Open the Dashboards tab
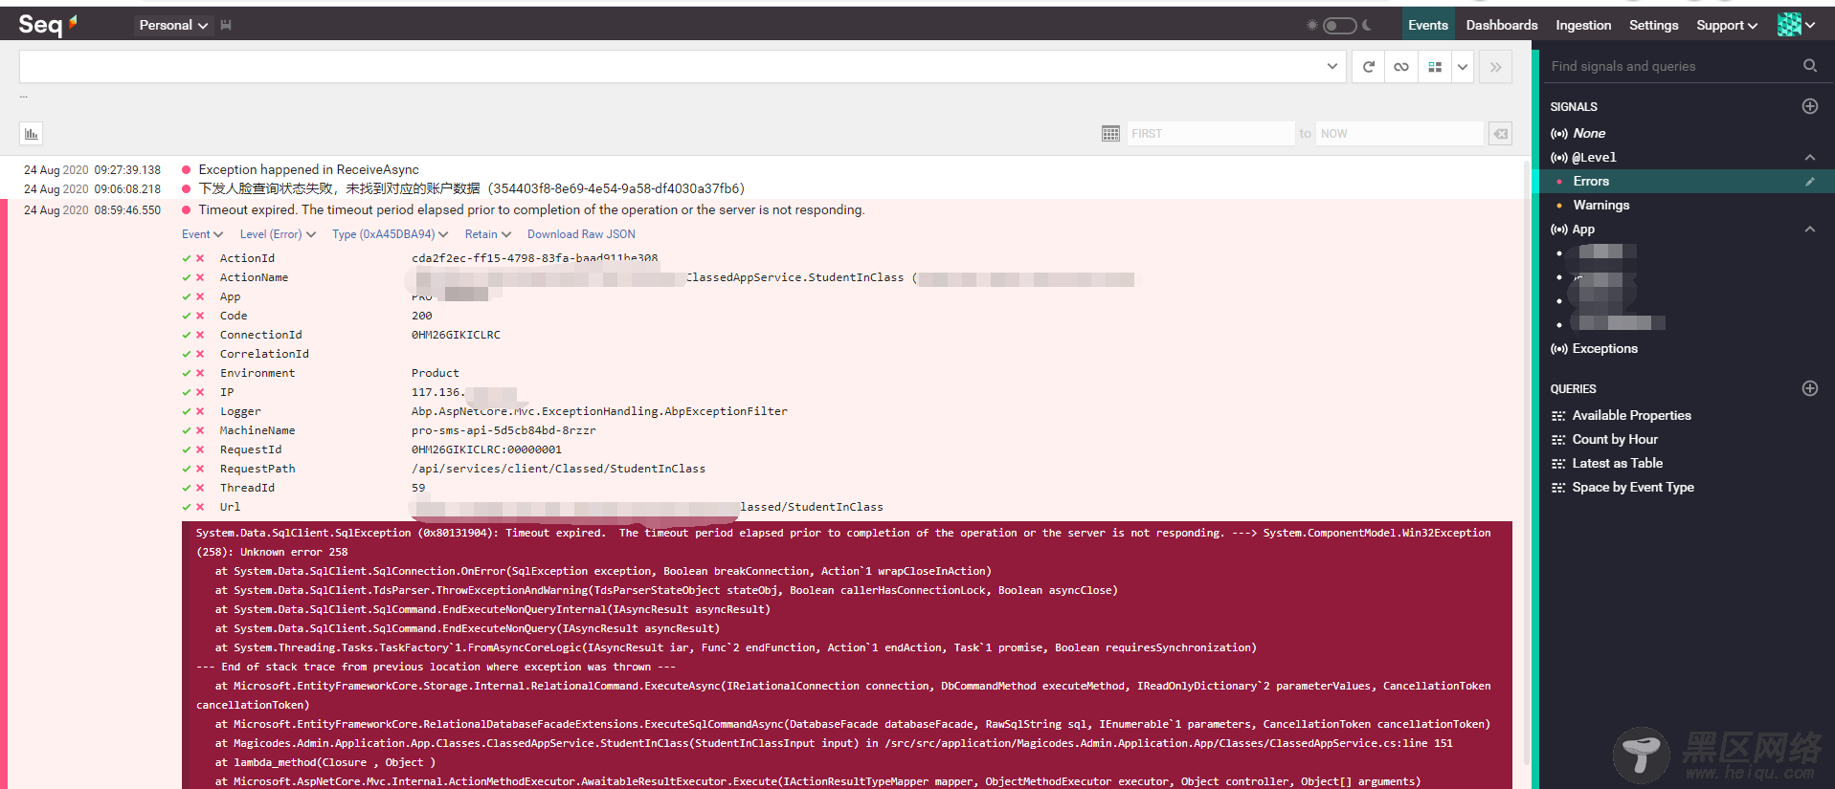Viewport: 1835px width, 789px height. pyautogui.click(x=1501, y=26)
